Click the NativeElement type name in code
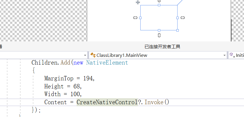Viewport: 244px width, 117px height. point(107,63)
